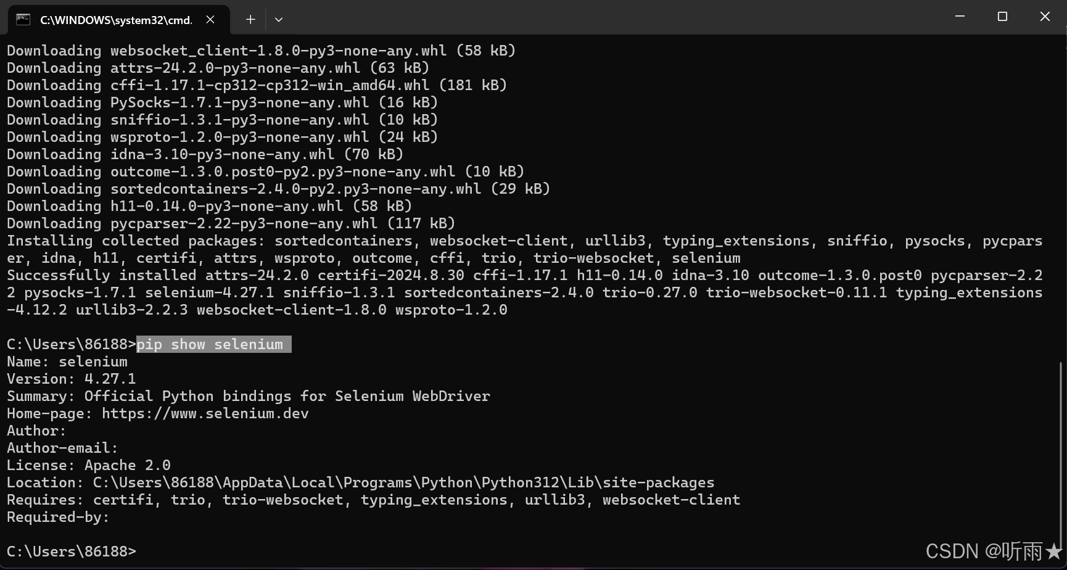Click the 'License: Apache 2.0' text
This screenshot has height=570, width=1067.
tap(89, 465)
